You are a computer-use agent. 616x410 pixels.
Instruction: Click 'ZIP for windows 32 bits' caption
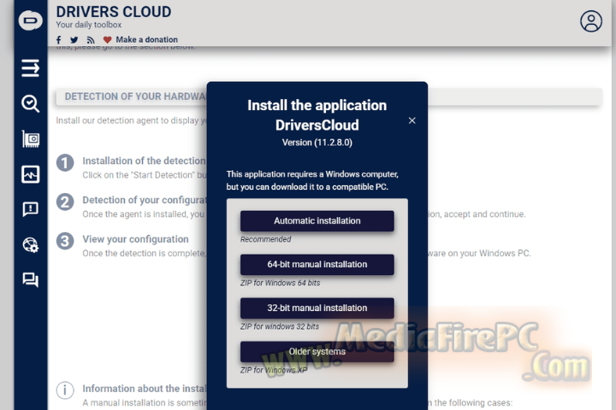click(280, 326)
